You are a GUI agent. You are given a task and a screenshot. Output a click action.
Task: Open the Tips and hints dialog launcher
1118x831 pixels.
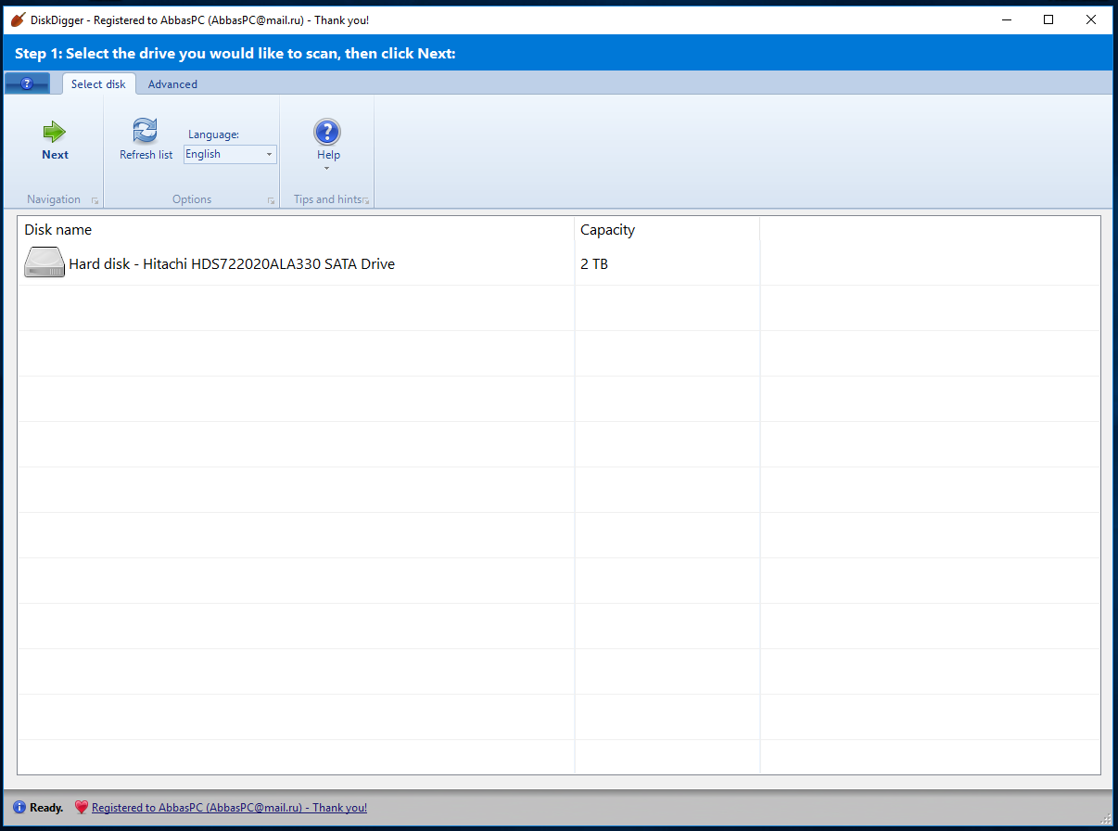pyautogui.click(x=366, y=200)
